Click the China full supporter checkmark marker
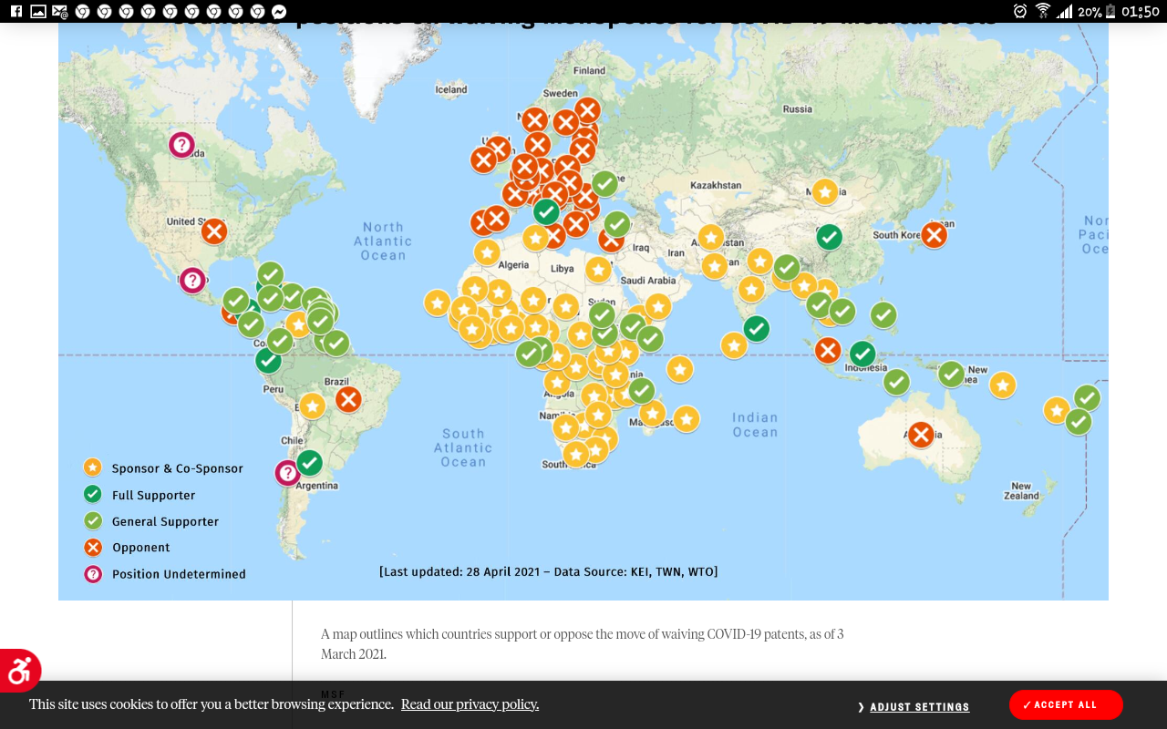This screenshot has height=729, width=1167. 829,237
